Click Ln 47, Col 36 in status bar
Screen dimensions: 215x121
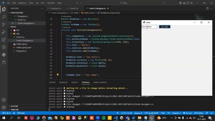click(126, 113)
